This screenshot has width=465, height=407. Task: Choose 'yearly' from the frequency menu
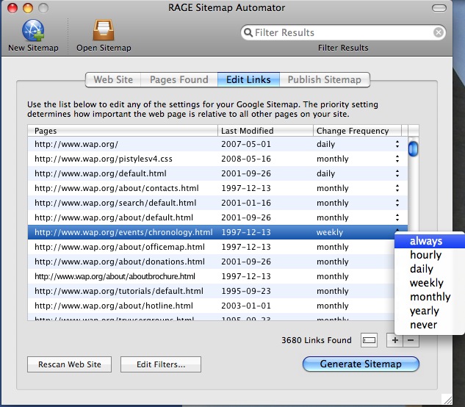click(x=430, y=311)
